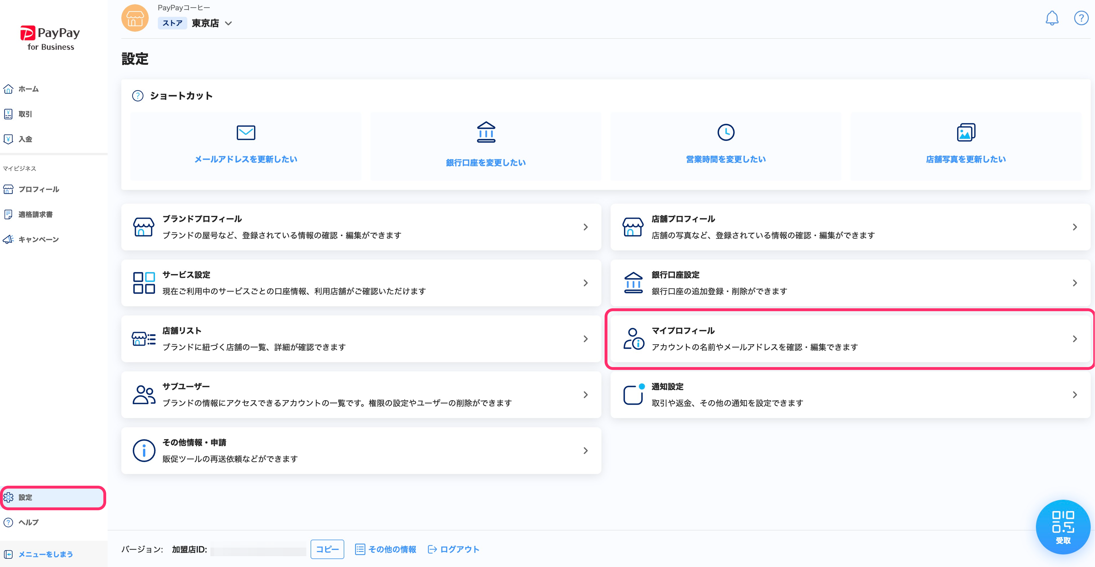The width and height of the screenshot is (1095, 567).
Task: Click the ログアウト link
Action: tap(454, 549)
